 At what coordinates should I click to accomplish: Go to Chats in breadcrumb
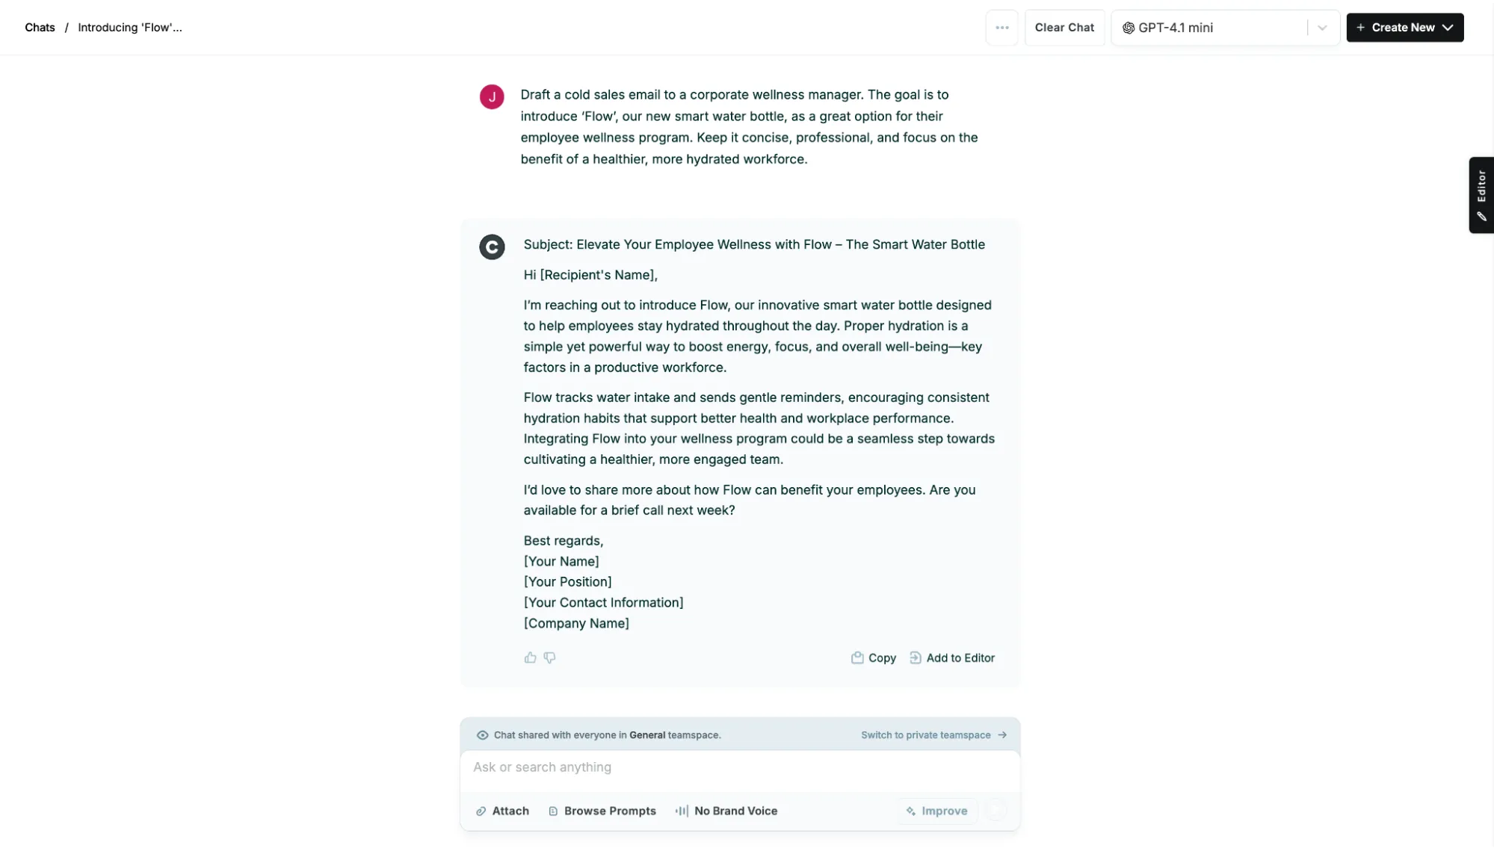click(40, 28)
